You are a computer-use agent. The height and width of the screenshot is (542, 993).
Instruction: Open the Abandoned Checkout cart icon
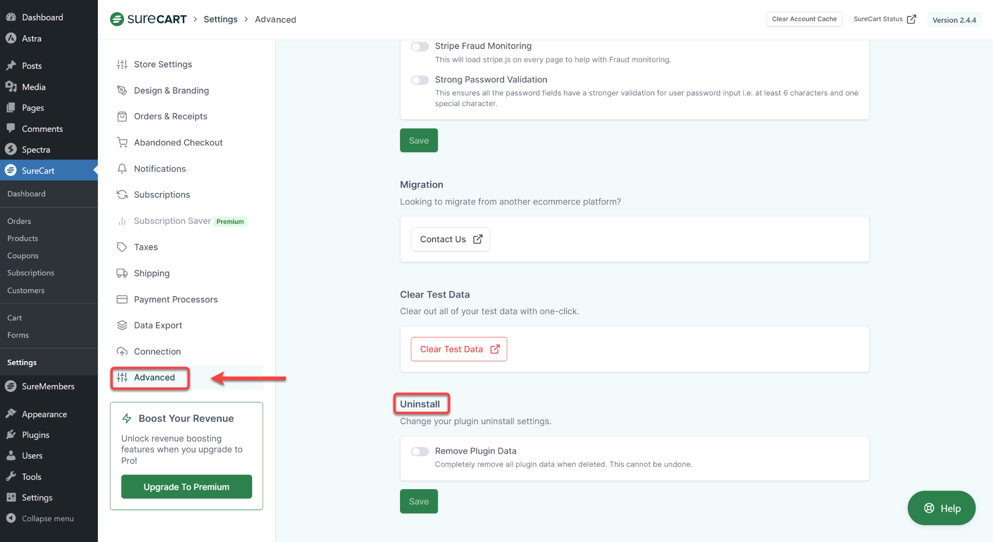pos(122,142)
